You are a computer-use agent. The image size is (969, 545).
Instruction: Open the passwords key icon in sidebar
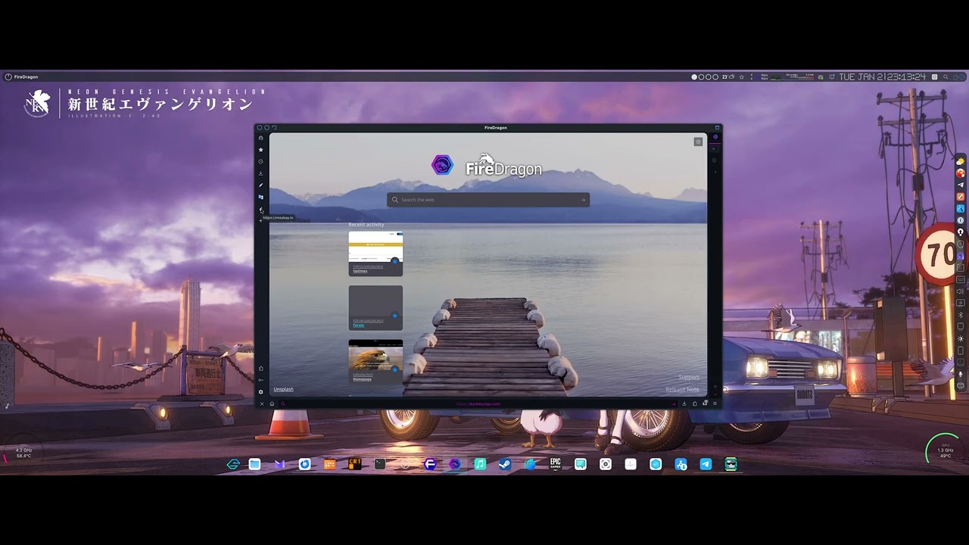coord(260,380)
